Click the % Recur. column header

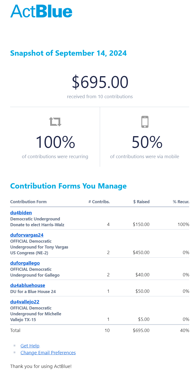point(181,202)
